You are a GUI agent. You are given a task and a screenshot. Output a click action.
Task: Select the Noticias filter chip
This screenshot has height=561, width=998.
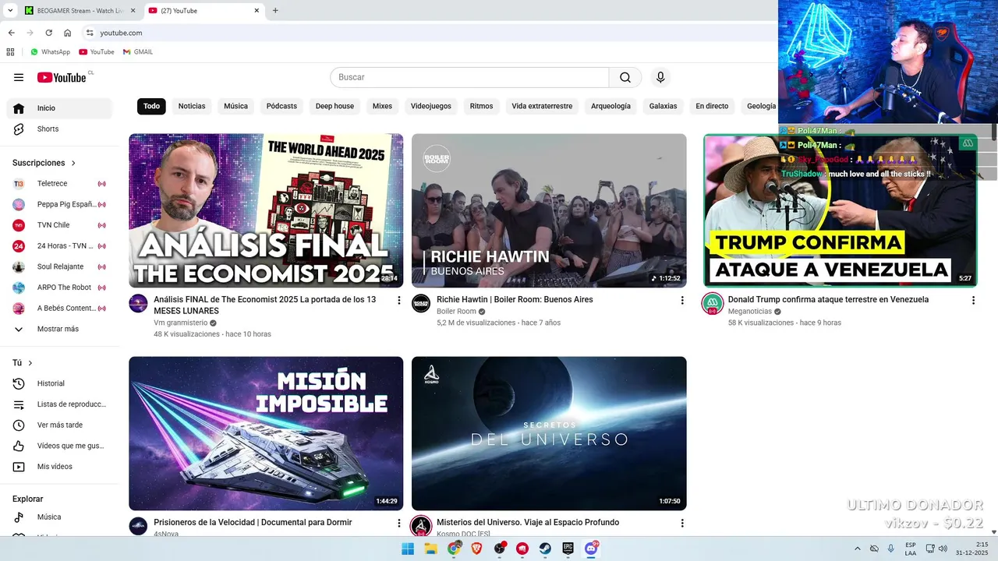[192, 106]
